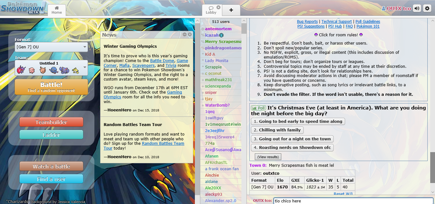Click the chat message input field
The image size is (435, 204).
(351, 201)
